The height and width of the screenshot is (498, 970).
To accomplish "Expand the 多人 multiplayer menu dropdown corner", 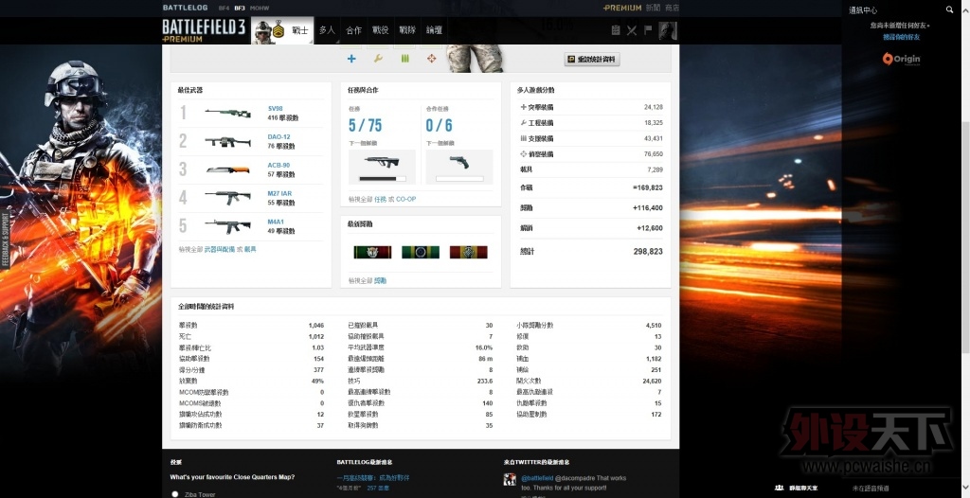I will (336, 42).
